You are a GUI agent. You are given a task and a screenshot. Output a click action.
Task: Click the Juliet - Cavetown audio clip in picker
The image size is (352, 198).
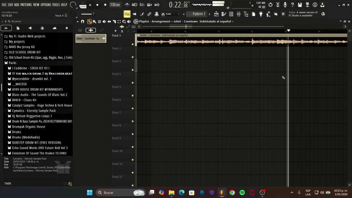[x=91, y=38]
